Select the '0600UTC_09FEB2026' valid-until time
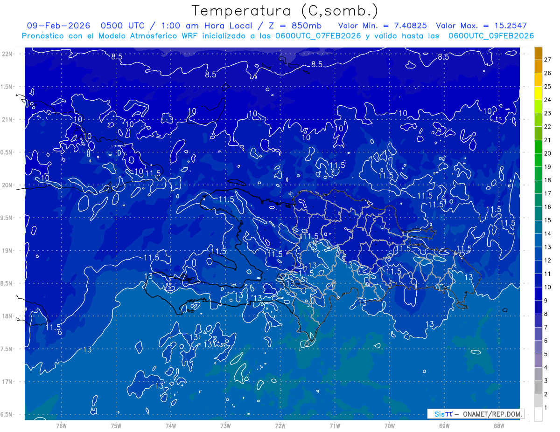Viewport: 560px width, 432px height. point(491,36)
